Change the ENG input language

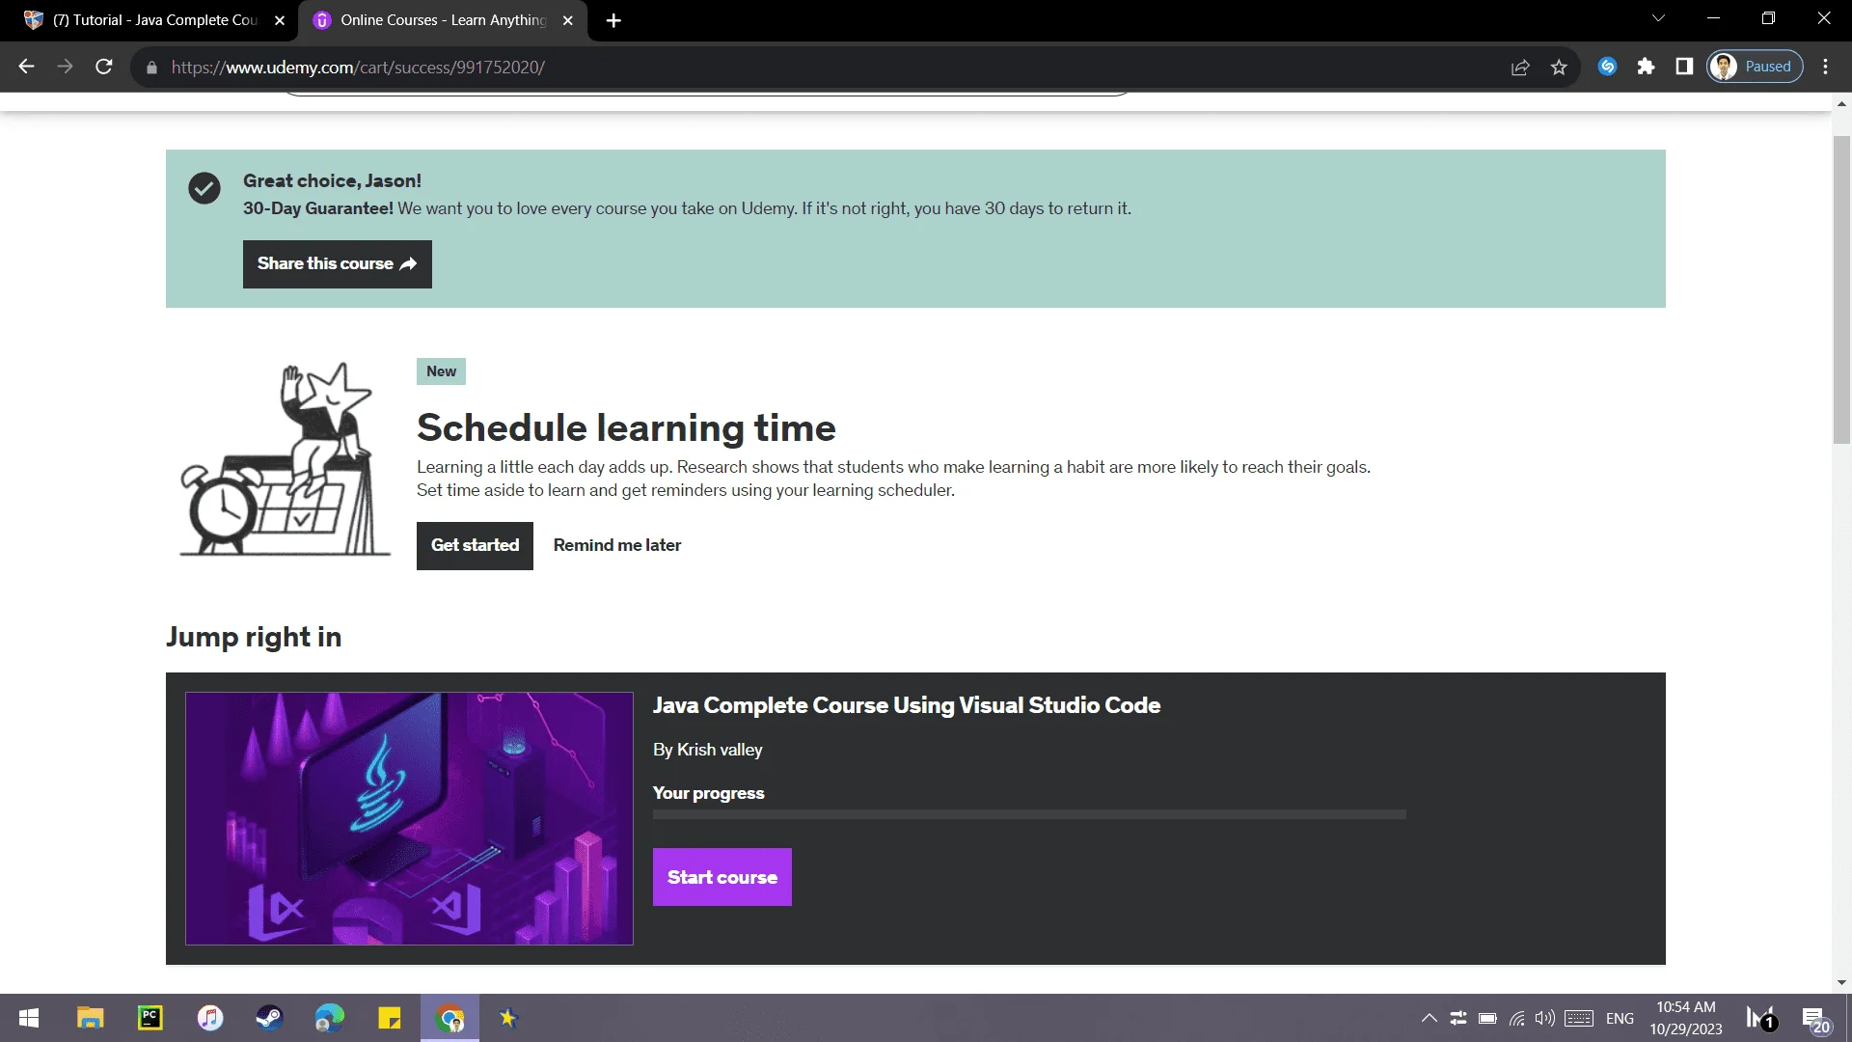pos(1620,1018)
